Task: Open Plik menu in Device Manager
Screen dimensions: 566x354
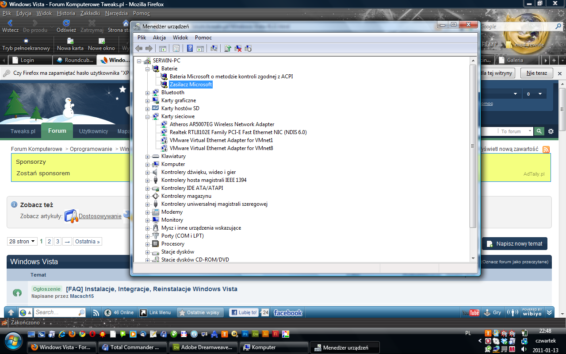Action: click(141, 38)
